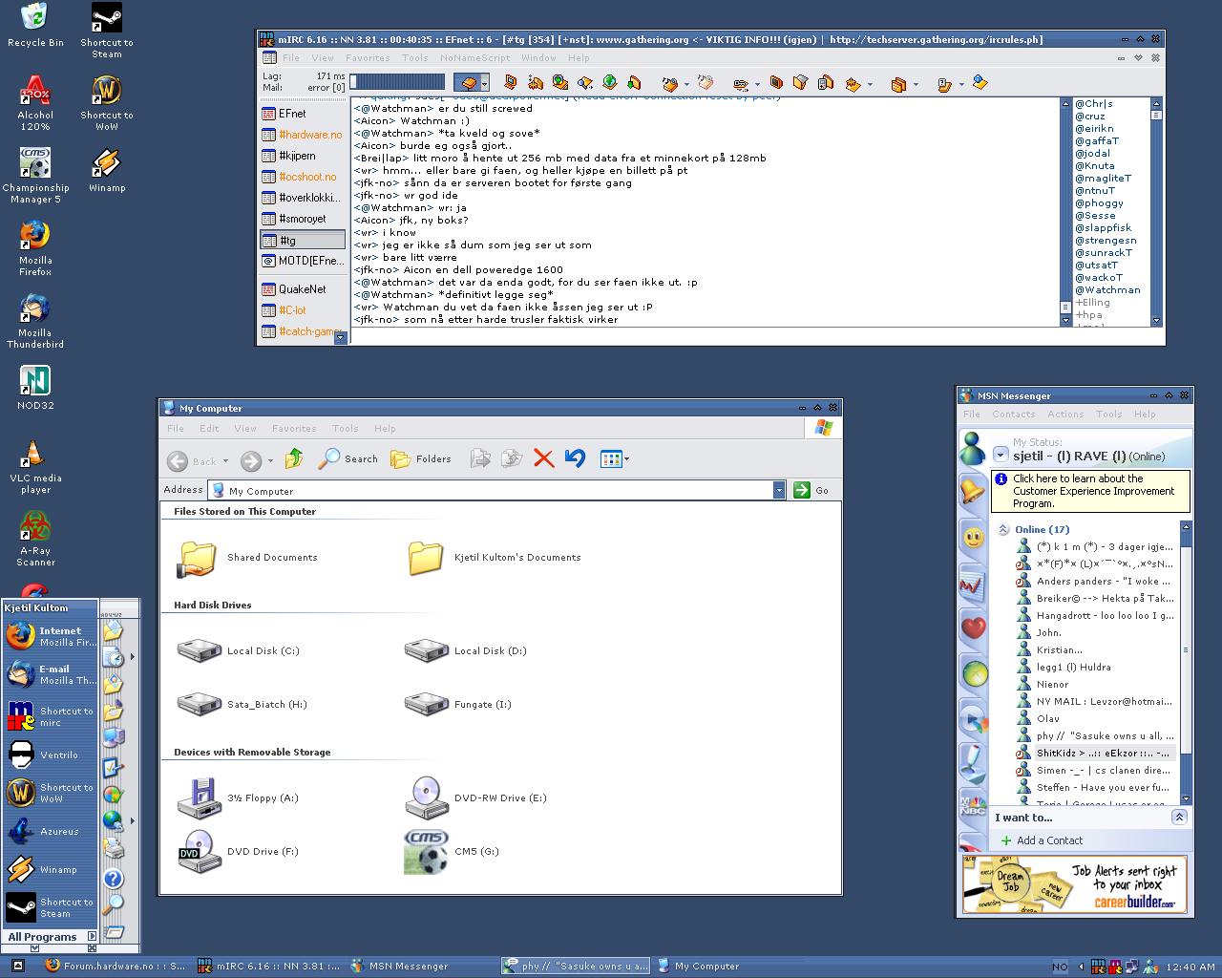Open the VLC media player desktop icon
Image resolution: width=1222 pixels, height=978 pixels.
(x=35, y=467)
